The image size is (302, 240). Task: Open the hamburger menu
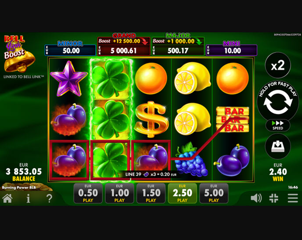coord(293,198)
